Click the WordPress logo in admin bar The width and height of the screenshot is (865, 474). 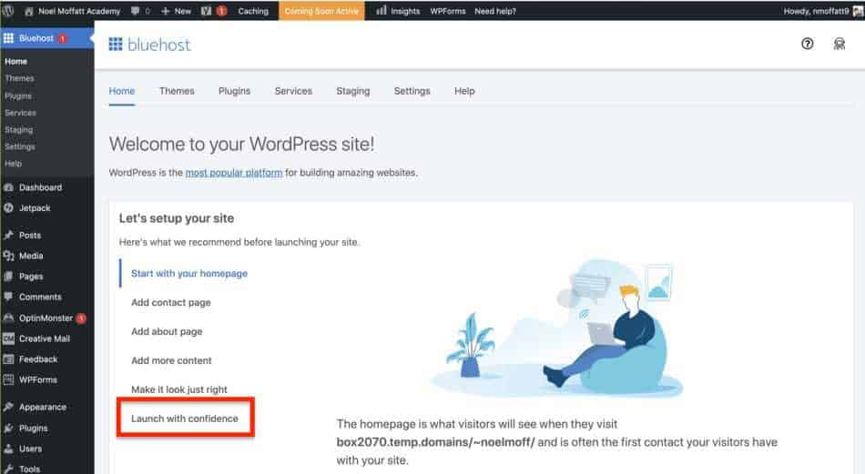click(8, 11)
